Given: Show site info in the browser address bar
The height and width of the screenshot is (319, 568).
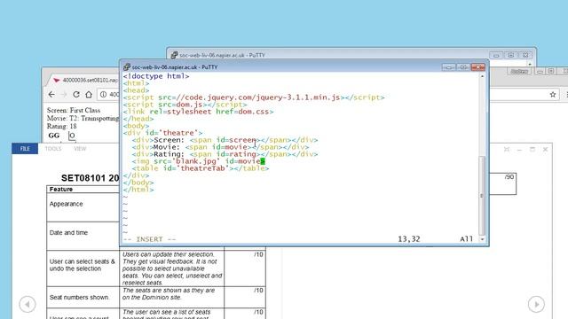Looking at the screenshot, I should coord(103,95).
